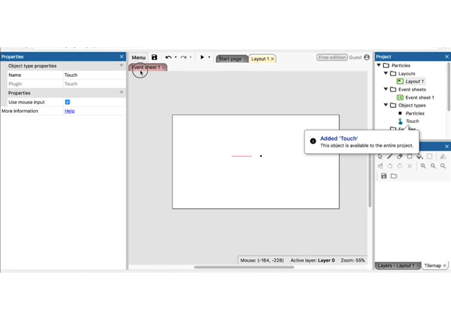Select Event sheet 1 in Project tree

click(x=420, y=98)
